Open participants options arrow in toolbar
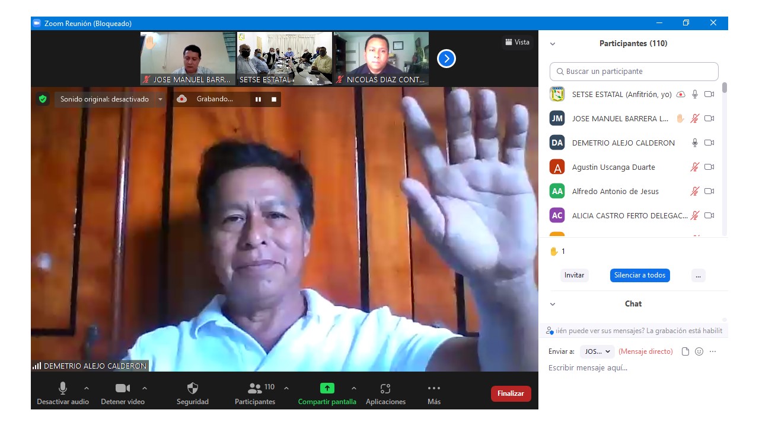This screenshot has width=759, height=426. click(286, 388)
